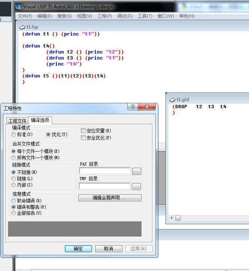Click the 应用(A) button

[139, 249]
